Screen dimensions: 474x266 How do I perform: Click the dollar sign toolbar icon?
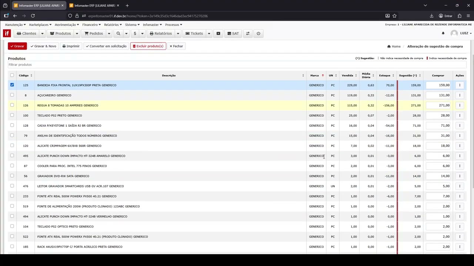[x=135, y=34]
